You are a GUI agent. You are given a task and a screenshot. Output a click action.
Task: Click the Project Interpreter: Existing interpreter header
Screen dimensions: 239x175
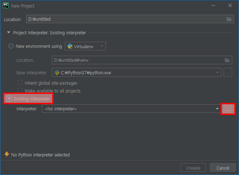[49, 33]
